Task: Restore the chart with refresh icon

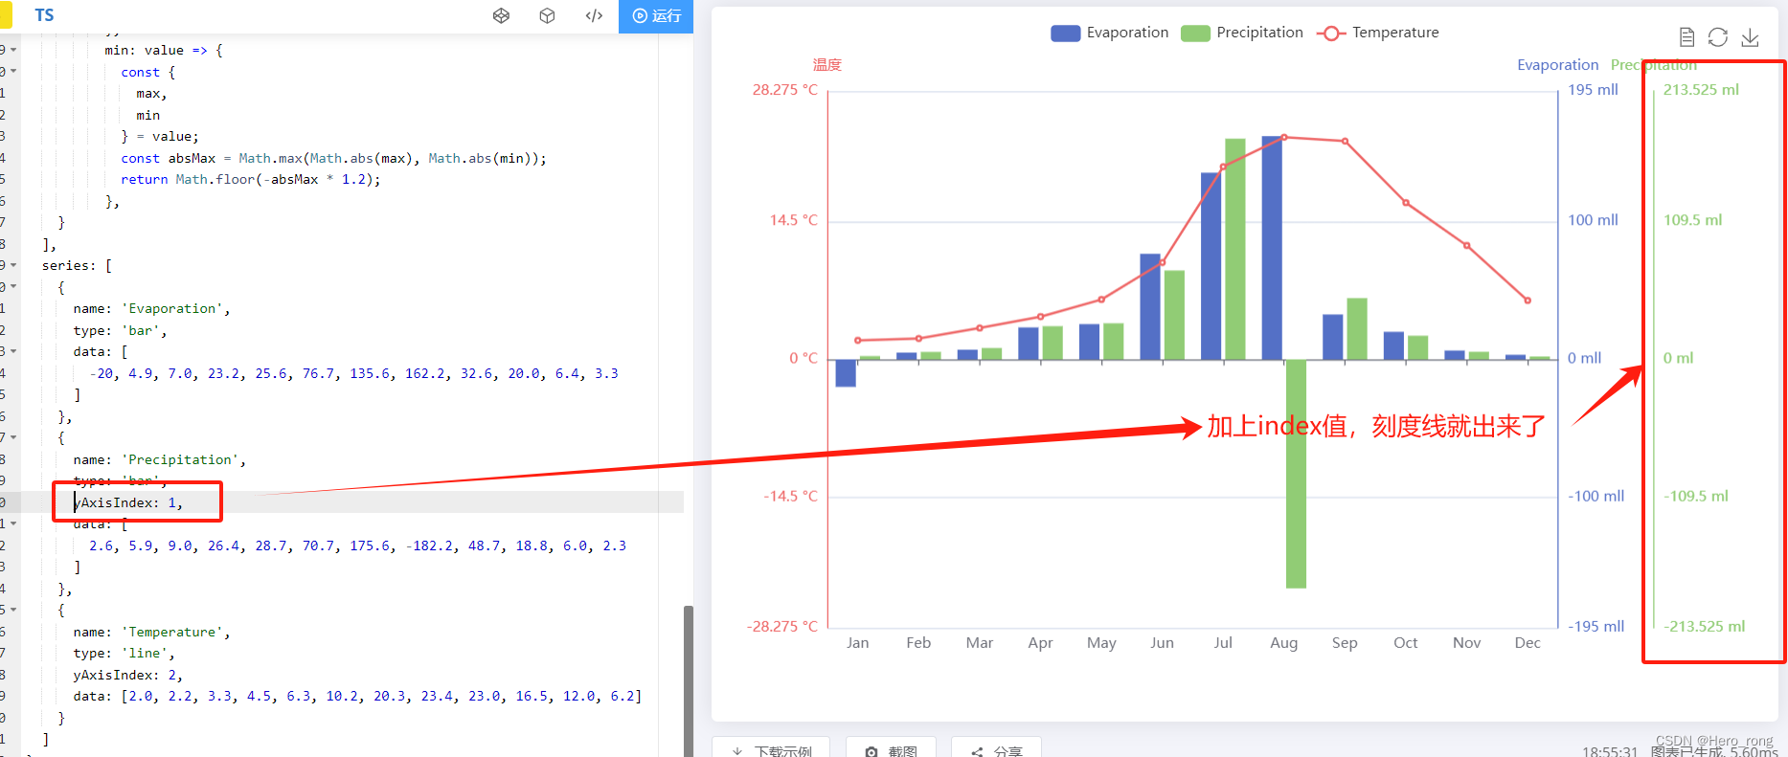Action: click(x=1718, y=37)
